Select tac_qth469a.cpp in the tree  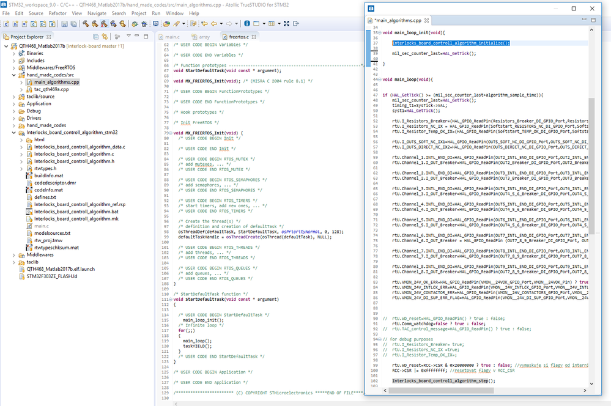[x=51, y=89]
